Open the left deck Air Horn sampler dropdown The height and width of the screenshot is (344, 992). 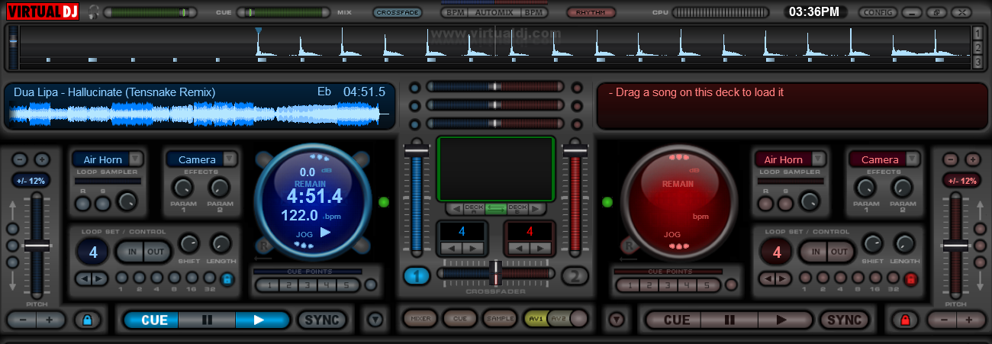[x=135, y=159]
